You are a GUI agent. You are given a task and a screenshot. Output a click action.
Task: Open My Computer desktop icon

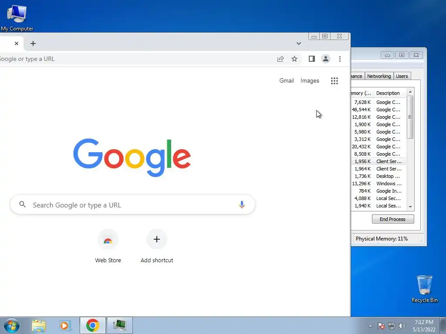17,17
